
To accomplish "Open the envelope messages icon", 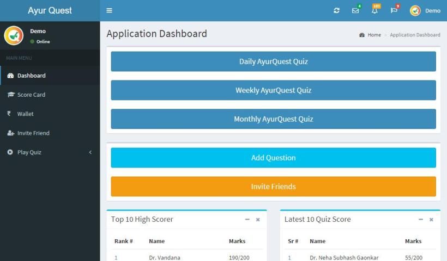I will pos(355,11).
